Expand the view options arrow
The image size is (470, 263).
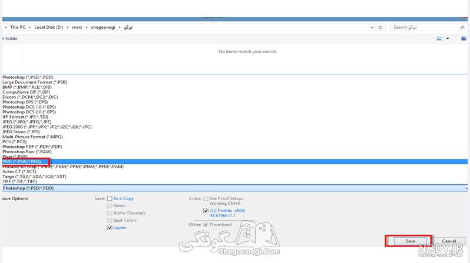pyautogui.click(x=448, y=39)
